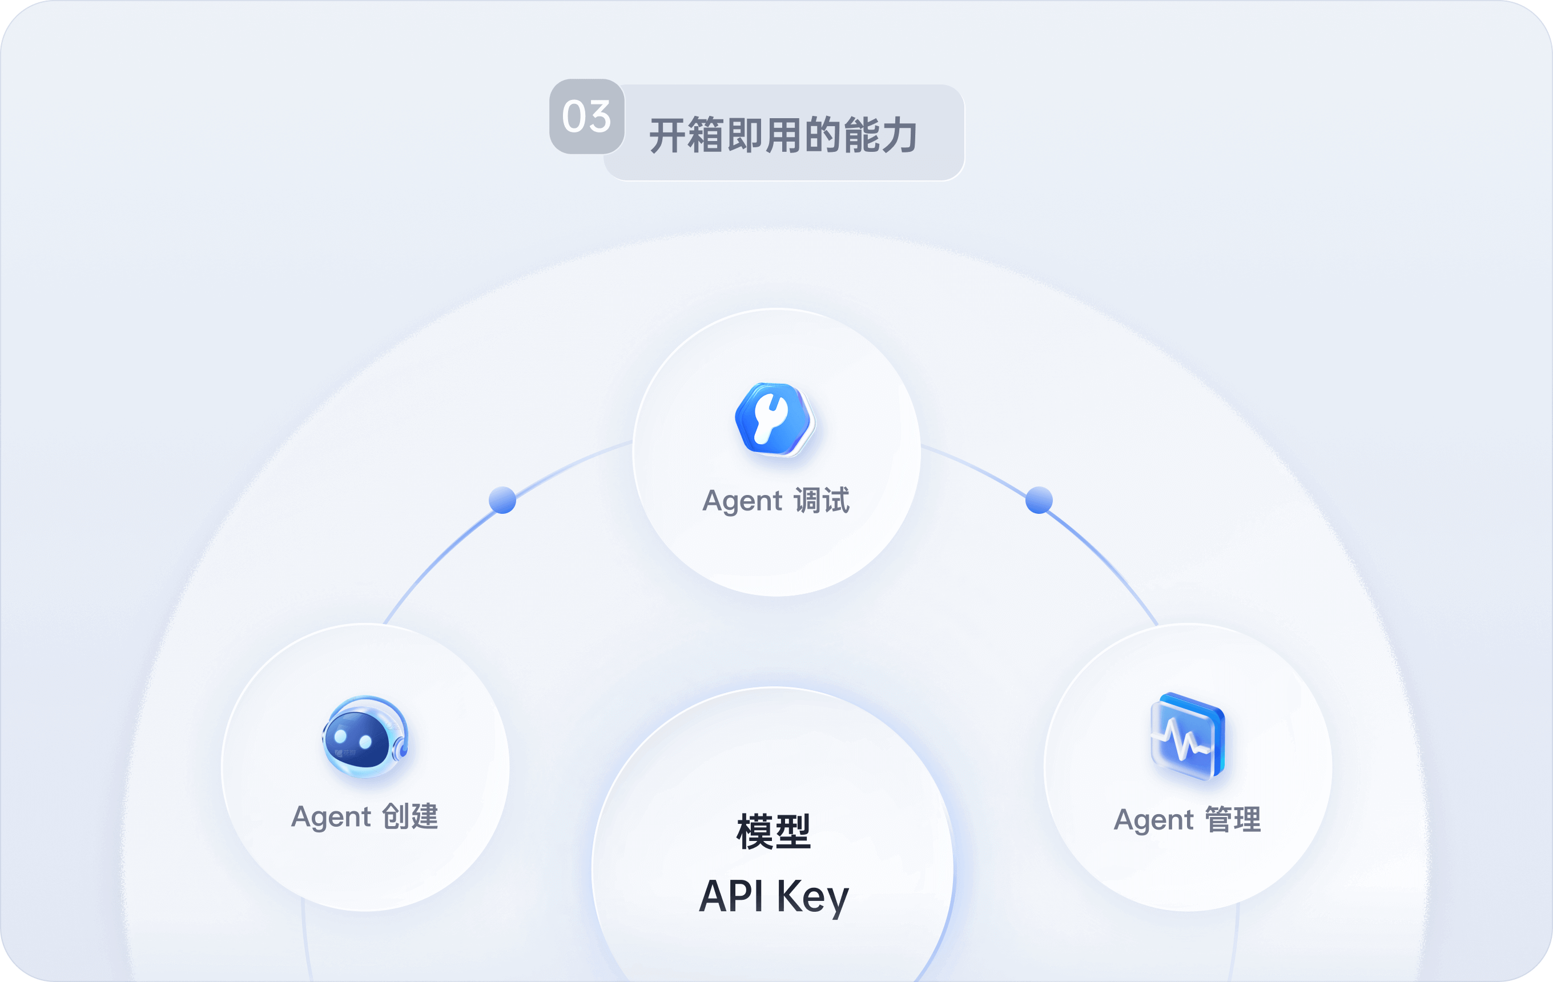
Task: Open the Agent 调试 circle card
Action: (776, 452)
